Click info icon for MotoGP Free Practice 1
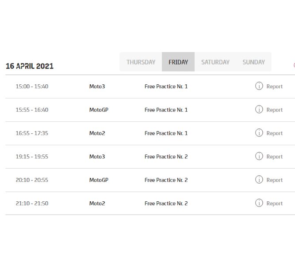This screenshot has height=256, width=295. point(259,109)
